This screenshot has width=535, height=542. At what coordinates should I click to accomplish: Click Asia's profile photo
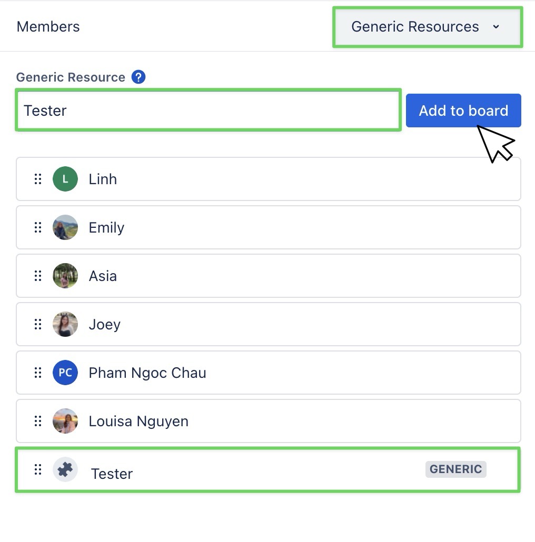pos(65,276)
